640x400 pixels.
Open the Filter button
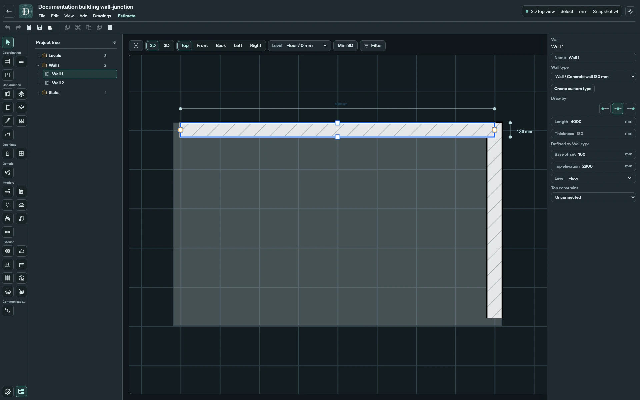click(x=373, y=46)
